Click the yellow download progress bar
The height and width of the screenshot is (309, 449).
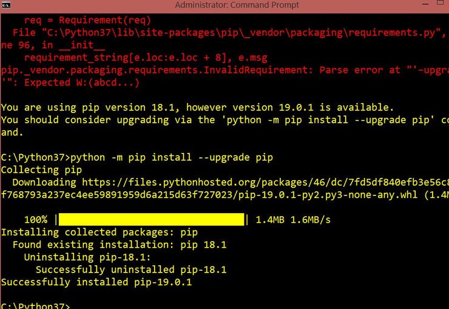[152, 219]
